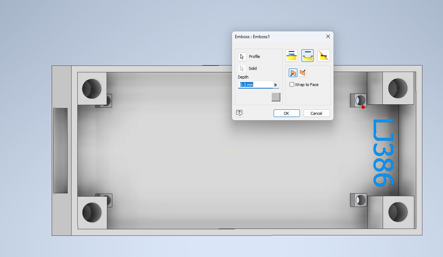Screen dimensions: 443x257
Task: Select the Emboss from Face option
Action: pyautogui.click(x=292, y=56)
